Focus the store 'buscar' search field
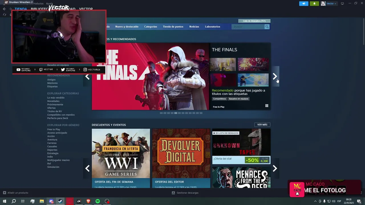365x205 pixels. [x=248, y=27]
